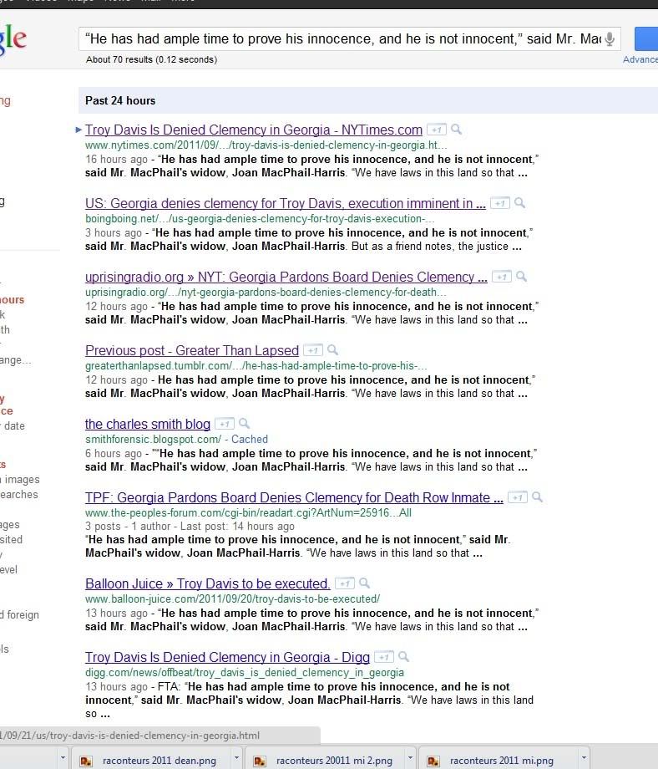Viewport: 658px width, 769px height.
Task: Click +1 beside Greater Than Lapsed result
Action: (x=313, y=350)
